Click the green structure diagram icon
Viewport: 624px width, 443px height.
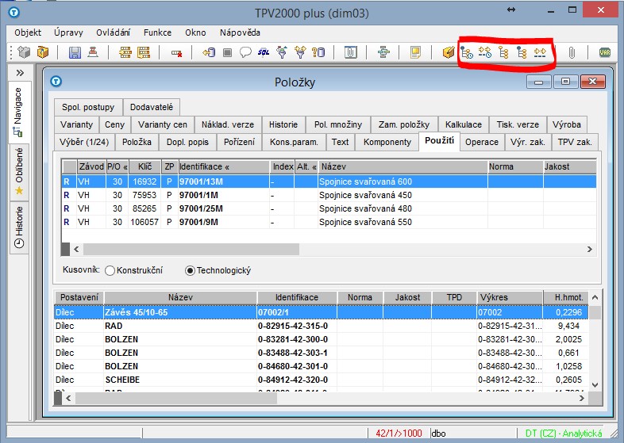tap(384, 53)
